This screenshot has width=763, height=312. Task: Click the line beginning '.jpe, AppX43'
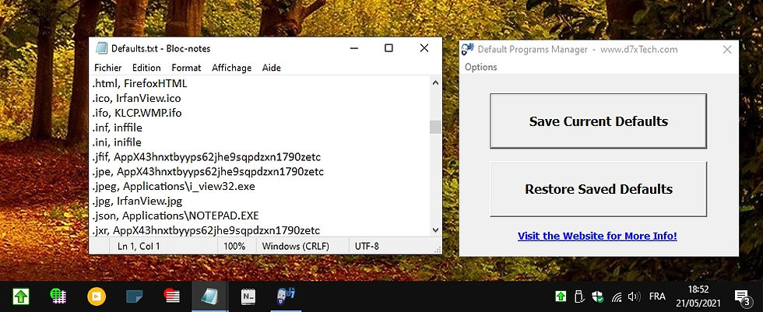(x=208, y=171)
